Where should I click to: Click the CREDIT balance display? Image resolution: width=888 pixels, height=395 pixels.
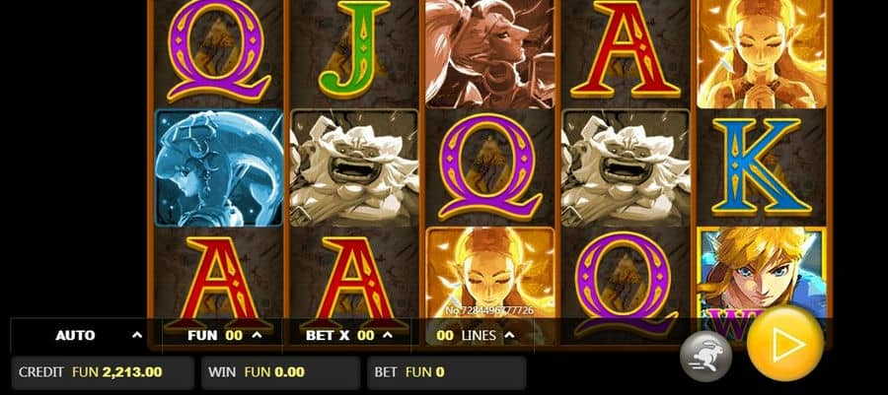(103, 372)
